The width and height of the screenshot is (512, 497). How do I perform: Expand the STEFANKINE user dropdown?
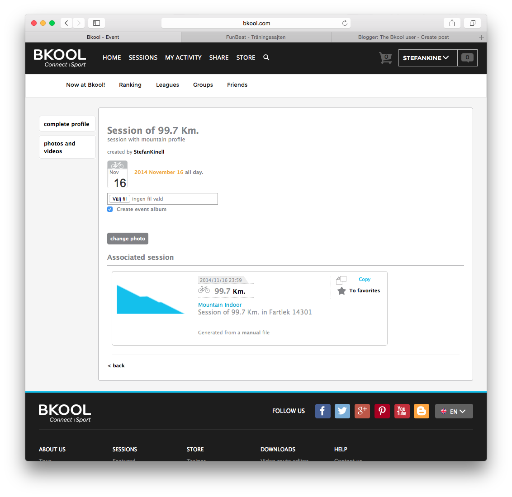(x=428, y=58)
